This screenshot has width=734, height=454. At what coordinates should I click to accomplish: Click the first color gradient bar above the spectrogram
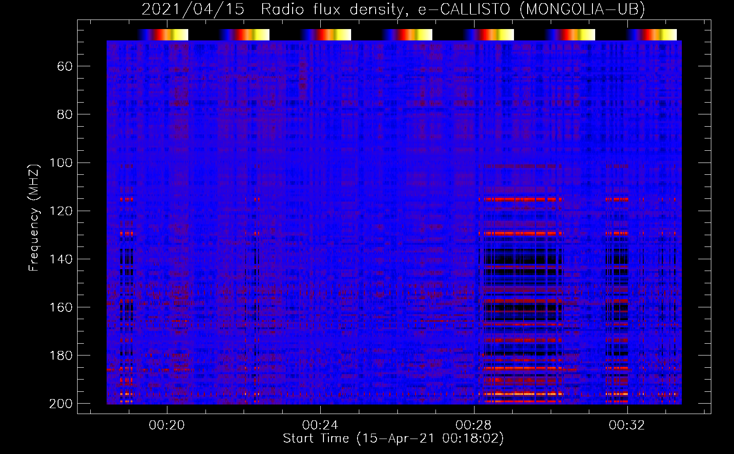[163, 35]
